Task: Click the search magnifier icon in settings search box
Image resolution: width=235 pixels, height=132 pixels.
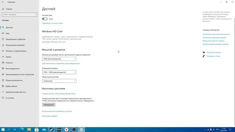Action: 35,15
